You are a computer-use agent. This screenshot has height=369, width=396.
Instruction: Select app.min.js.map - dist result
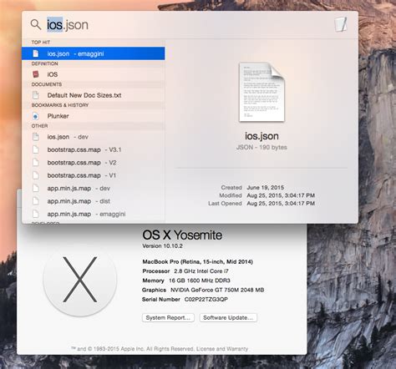[94, 201]
